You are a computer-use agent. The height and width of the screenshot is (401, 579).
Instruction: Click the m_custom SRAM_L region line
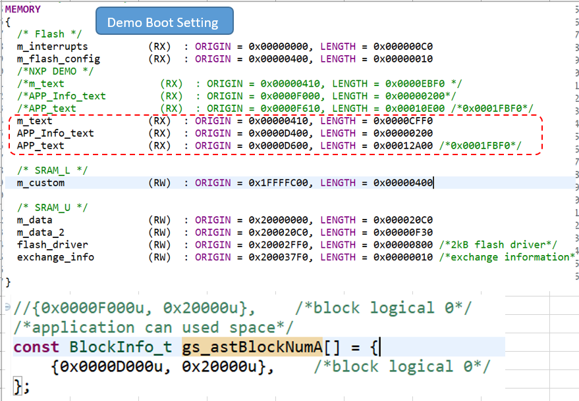[x=40, y=183]
